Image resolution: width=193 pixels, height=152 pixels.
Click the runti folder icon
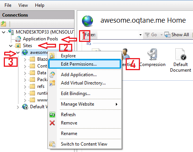(32, 93)
